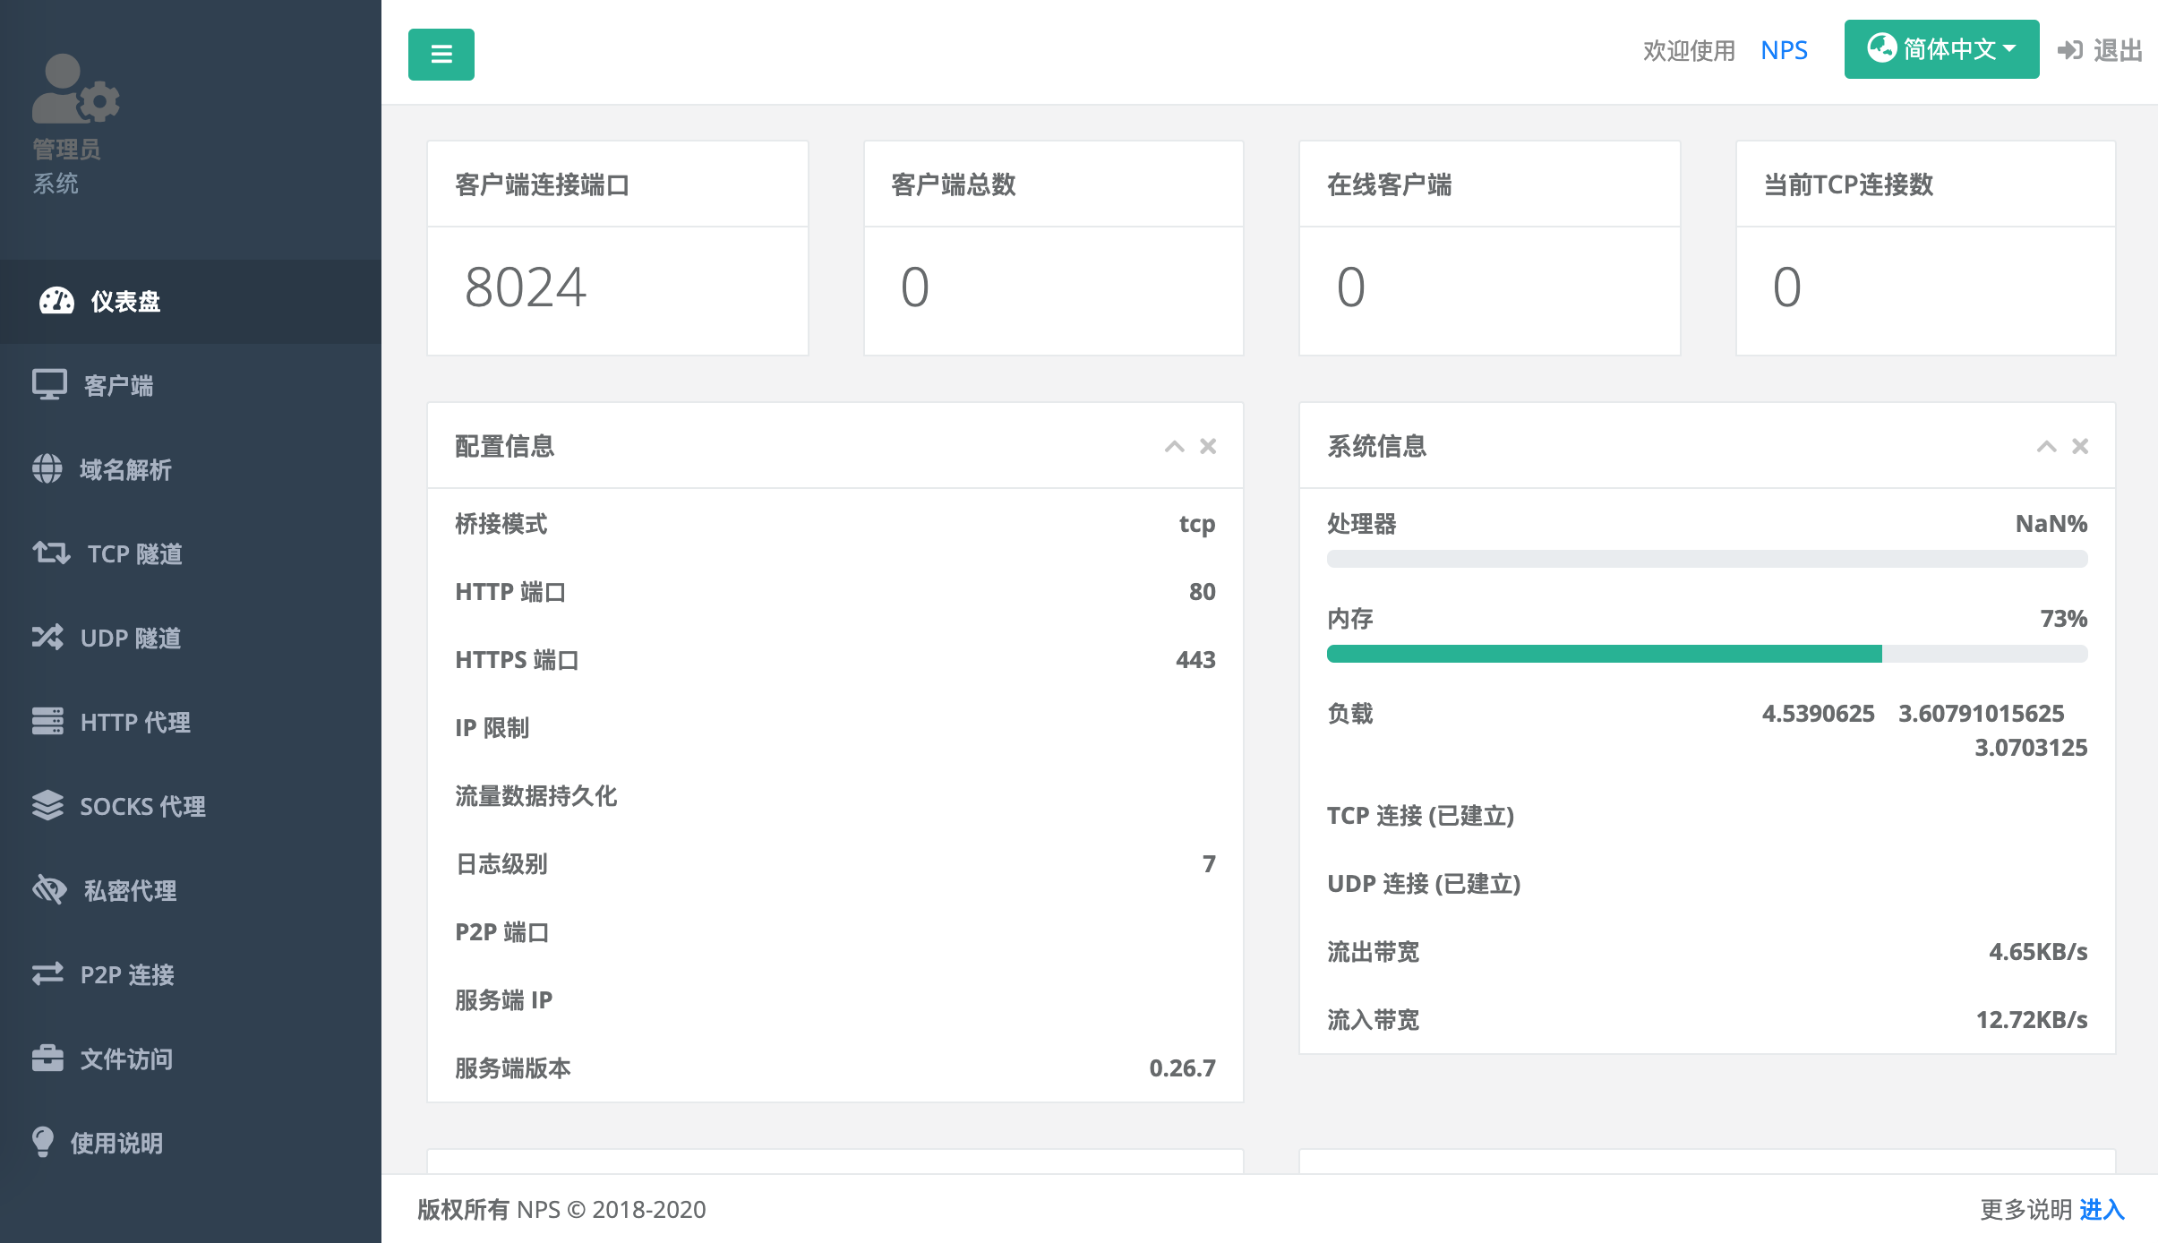The image size is (2158, 1243).
Task: Click the 进入 link in the footer
Action: click(x=2102, y=1209)
